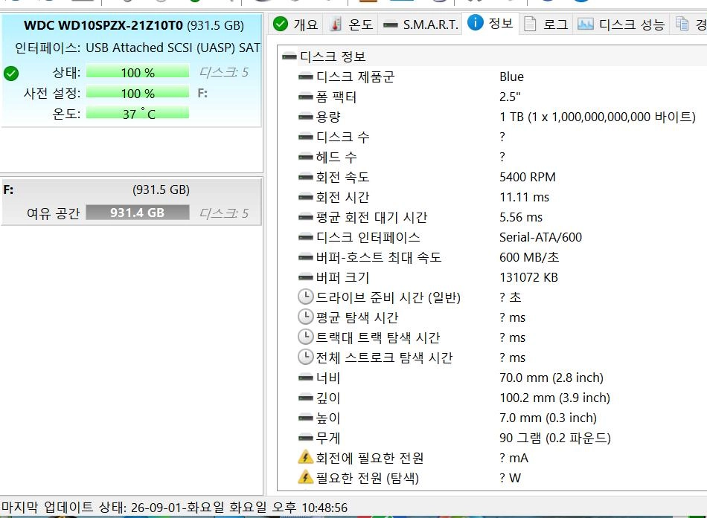707x518 pixels.
Task: Click the drive icon beside 용량
Action: click(306, 117)
